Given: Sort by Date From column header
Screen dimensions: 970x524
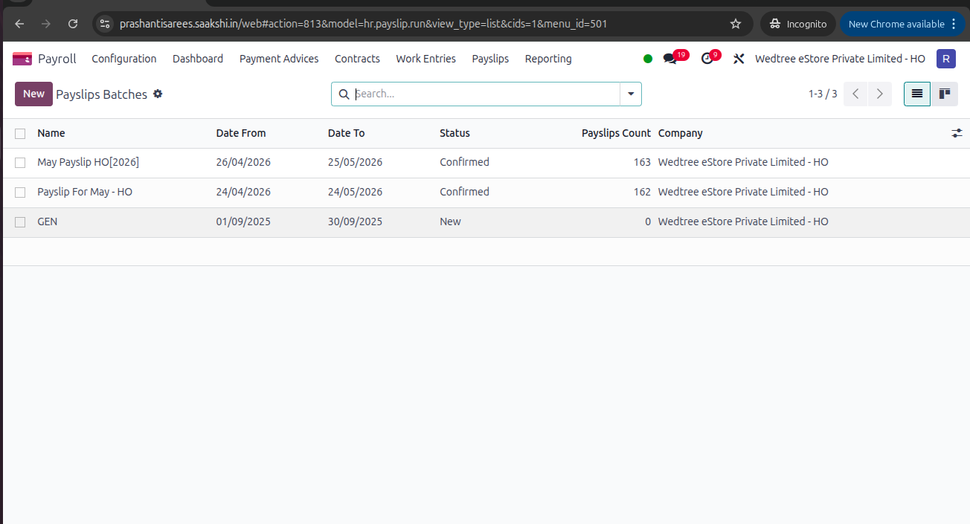Looking at the screenshot, I should [241, 133].
